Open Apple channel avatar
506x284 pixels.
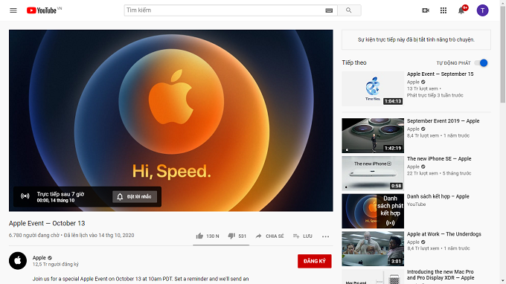(18, 260)
